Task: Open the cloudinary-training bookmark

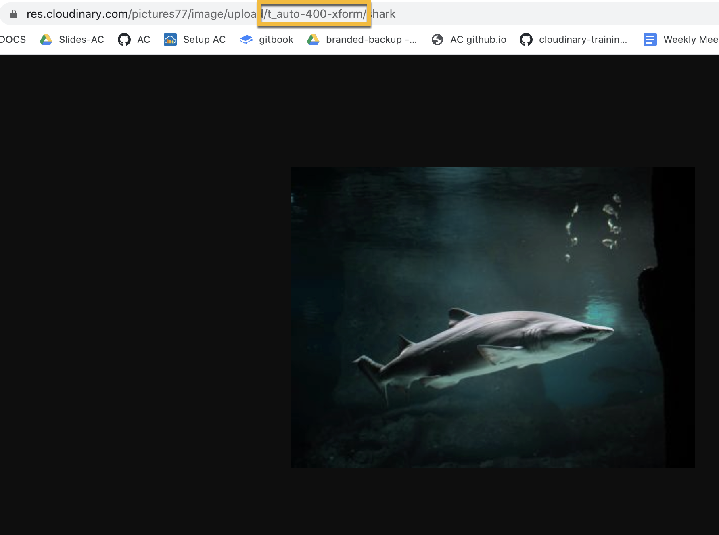Action: (573, 40)
